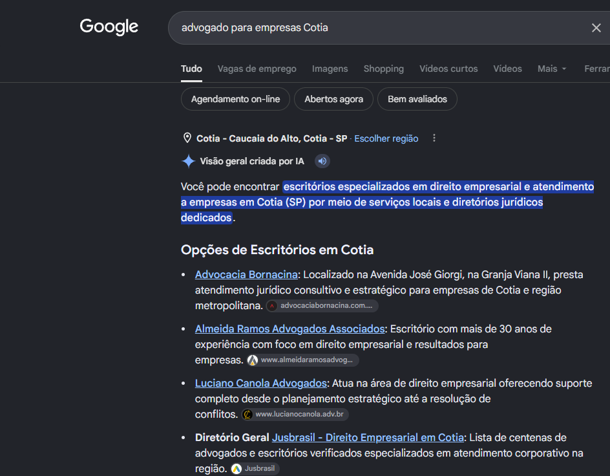The width and height of the screenshot is (610, 476).
Task: Open the Vídeos tab
Action: tap(507, 69)
